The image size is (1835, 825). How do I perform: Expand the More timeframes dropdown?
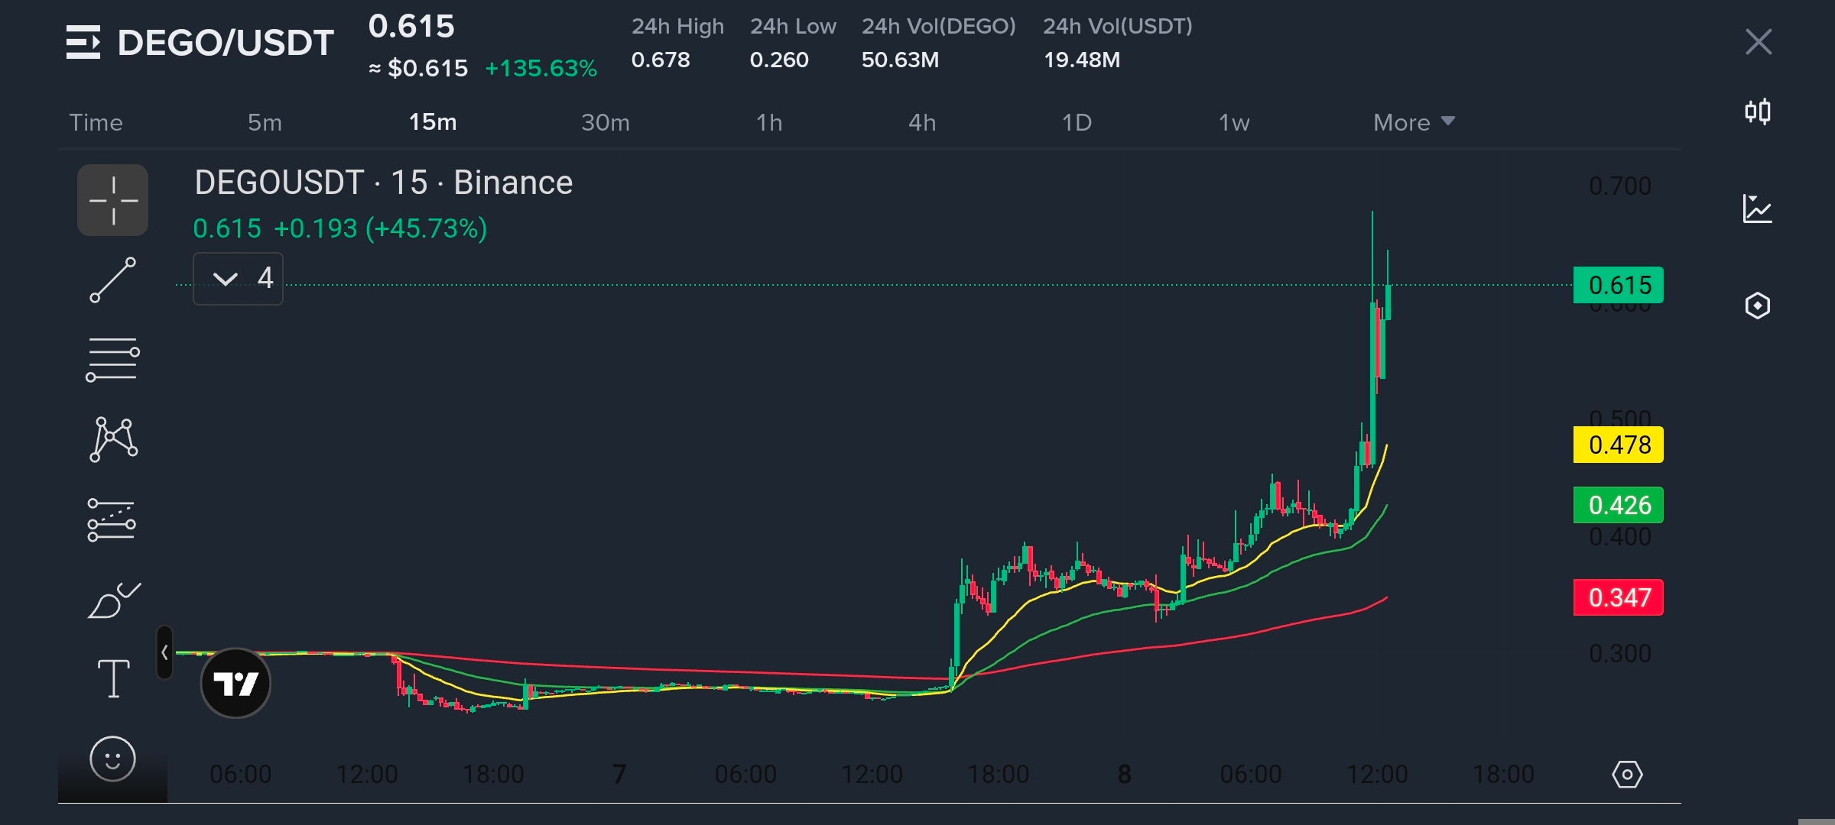tap(1413, 122)
